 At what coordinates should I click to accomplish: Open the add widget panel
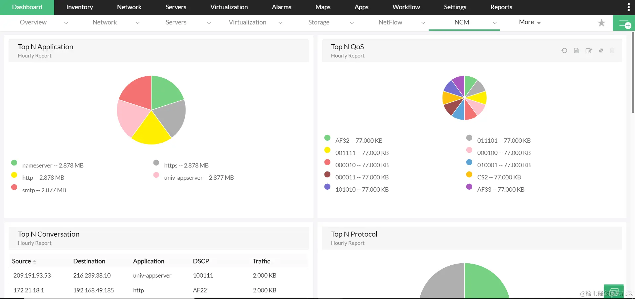tap(624, 23)
